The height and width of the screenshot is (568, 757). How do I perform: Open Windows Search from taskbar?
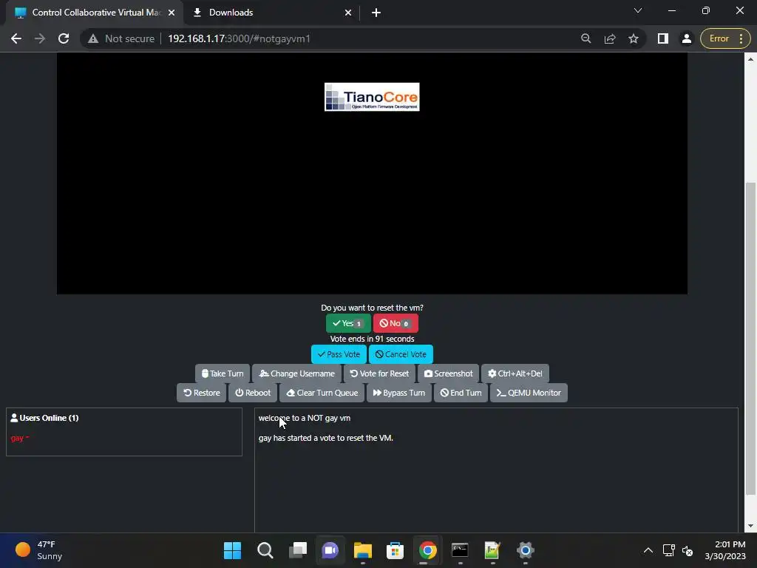(265, 550)
